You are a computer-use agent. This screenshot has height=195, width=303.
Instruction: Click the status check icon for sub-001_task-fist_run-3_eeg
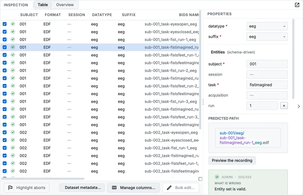click(x=13, y=101)
